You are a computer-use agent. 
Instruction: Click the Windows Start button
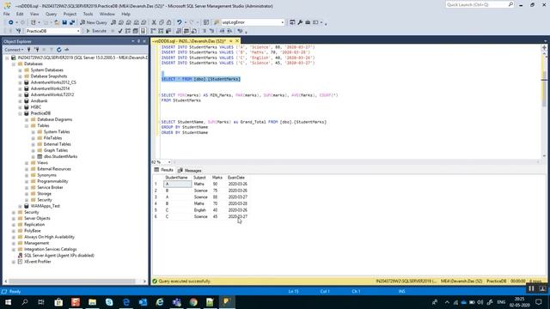point(8,302)
